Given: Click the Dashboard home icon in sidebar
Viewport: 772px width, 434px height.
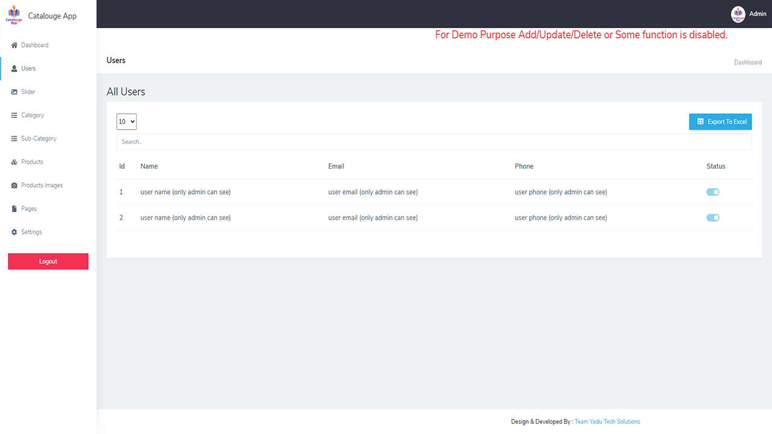Looking at the screenshot, I should [x=14, y=45].
